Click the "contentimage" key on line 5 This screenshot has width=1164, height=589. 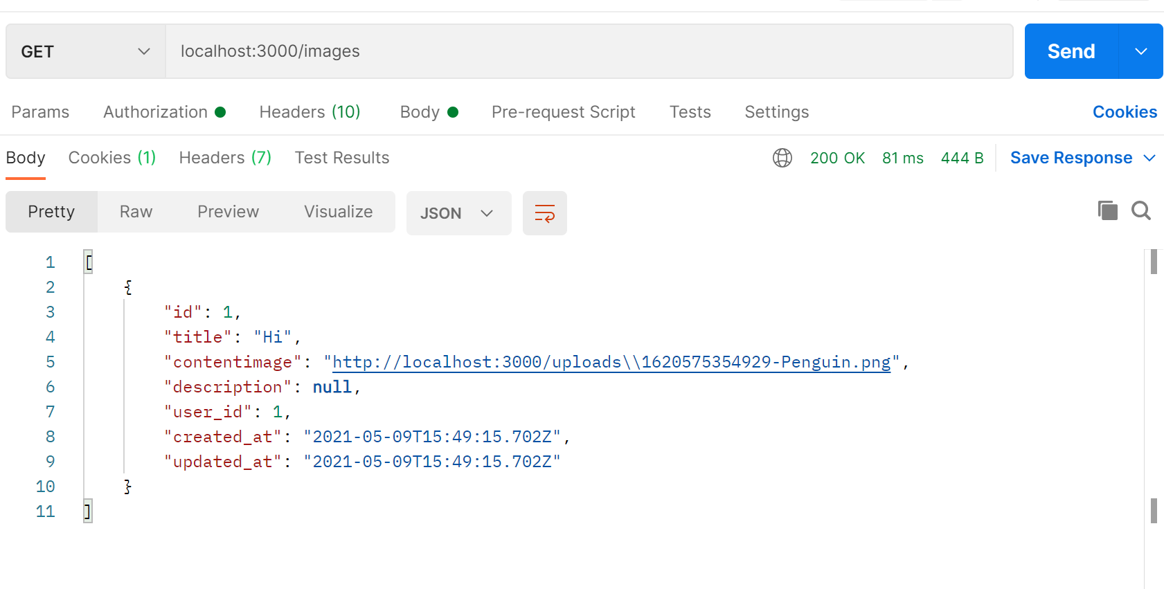(x=233, y=362)
